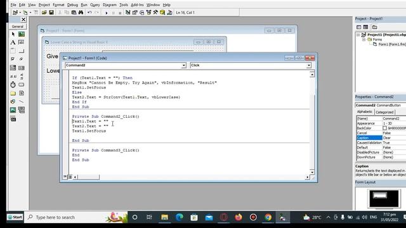Select the ComboBox tool in the toolbox
Viewport: 406px width, 228px height.
tap(13, 68)
